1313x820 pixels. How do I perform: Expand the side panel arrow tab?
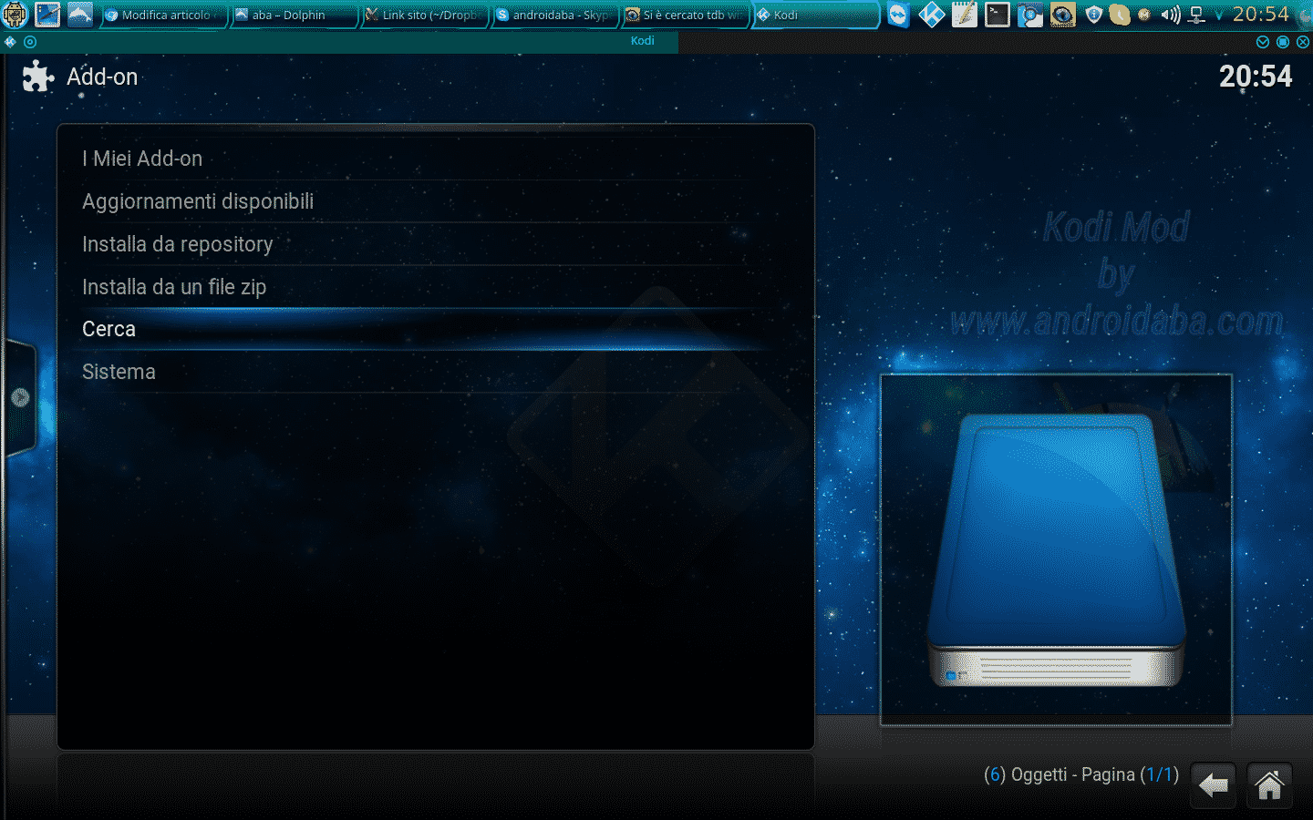[x=19, y=397]
